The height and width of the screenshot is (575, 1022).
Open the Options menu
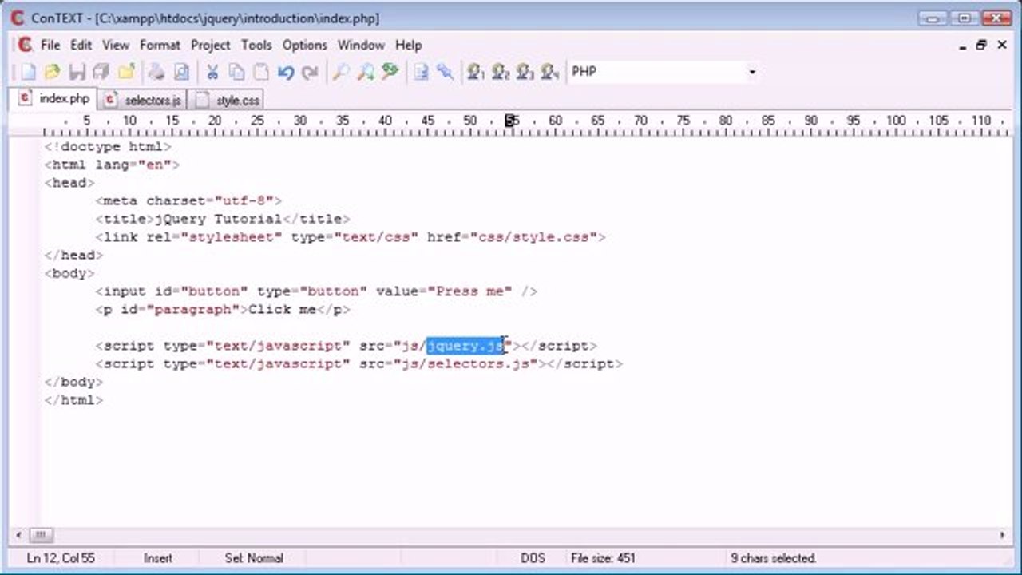pyautogui.click(x=305, y=45)
